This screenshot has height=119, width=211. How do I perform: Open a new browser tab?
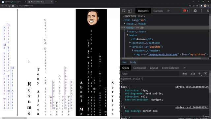click(56, 2)
